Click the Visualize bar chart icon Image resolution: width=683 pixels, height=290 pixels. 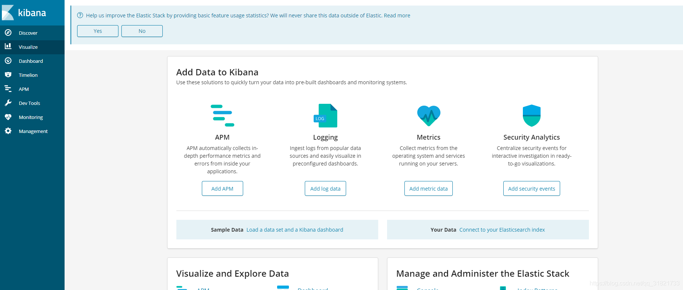(x=8, y=47)
